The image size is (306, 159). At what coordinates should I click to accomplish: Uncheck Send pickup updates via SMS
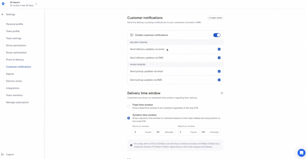[219, 80]
